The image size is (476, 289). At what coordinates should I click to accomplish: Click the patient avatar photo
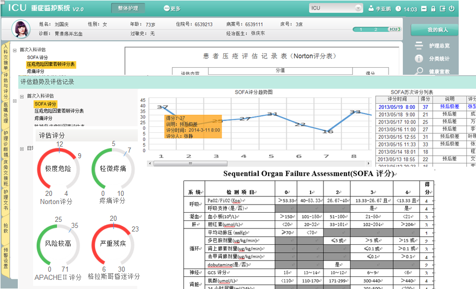(21, 29)
